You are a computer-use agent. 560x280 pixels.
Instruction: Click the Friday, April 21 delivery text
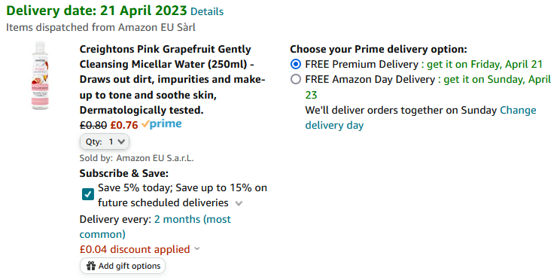pyautogui.click(x=485, y=64)
